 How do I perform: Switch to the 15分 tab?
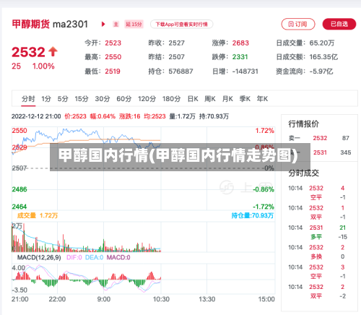pyautogui.click(x=82, y=99)
